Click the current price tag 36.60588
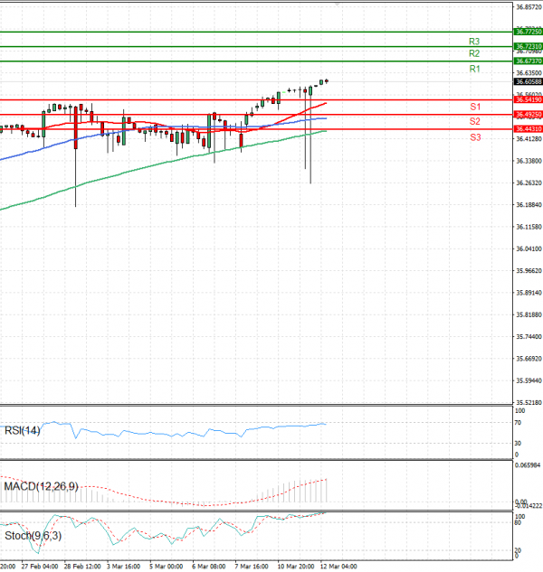Image resolution: width=543 pixels, height=572 pixels. (x=529, y=81)
